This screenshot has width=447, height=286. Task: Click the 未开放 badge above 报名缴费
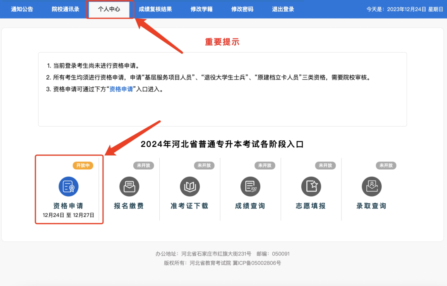[144, 165]
